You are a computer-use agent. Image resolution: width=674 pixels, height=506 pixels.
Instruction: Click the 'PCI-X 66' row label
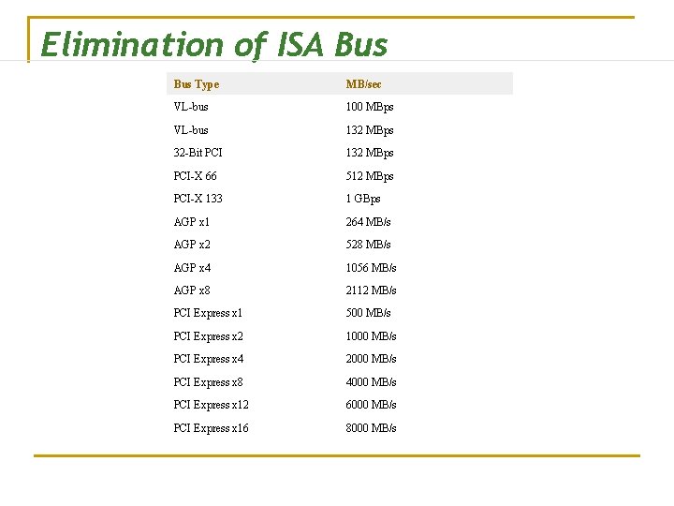point(195,176)
